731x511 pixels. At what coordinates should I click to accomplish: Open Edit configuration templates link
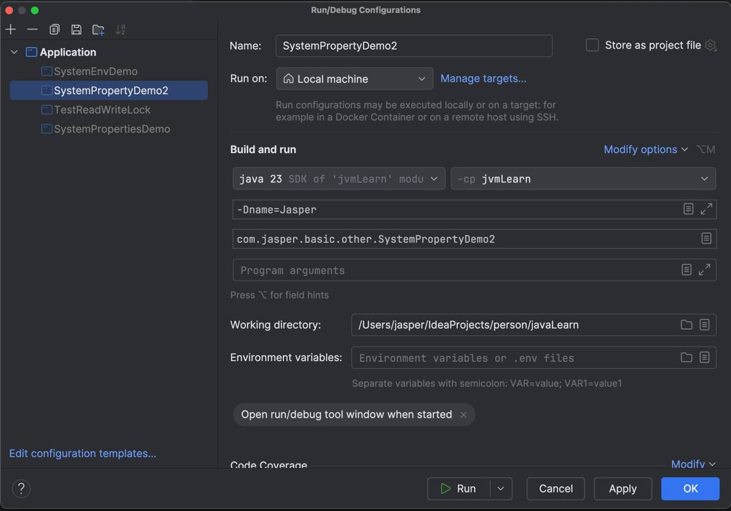click(x=83, y=453)
